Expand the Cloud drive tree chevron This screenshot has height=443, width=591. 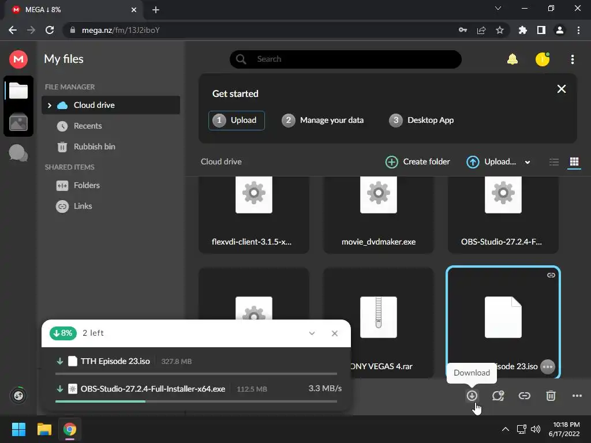50,105
